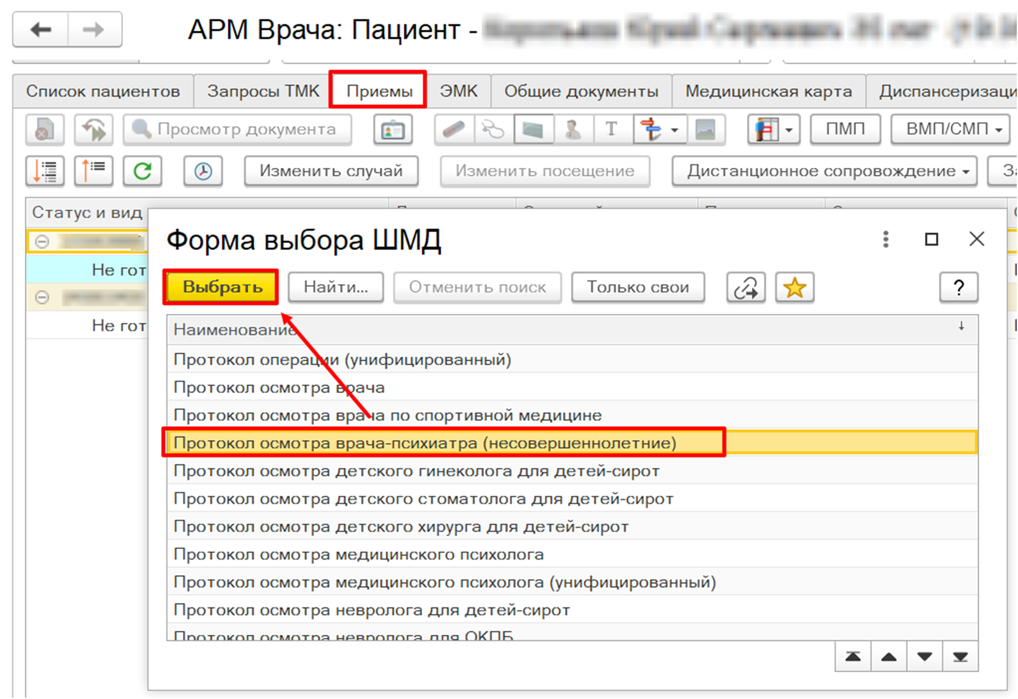Screen dimensions: 1018x699
Task: Toggle the Только свои filter
Action: (638, 287)
